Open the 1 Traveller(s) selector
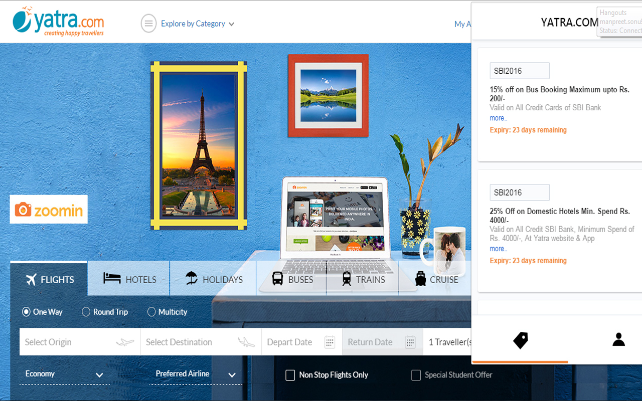The image size is (642, 401). coord(447,342)
